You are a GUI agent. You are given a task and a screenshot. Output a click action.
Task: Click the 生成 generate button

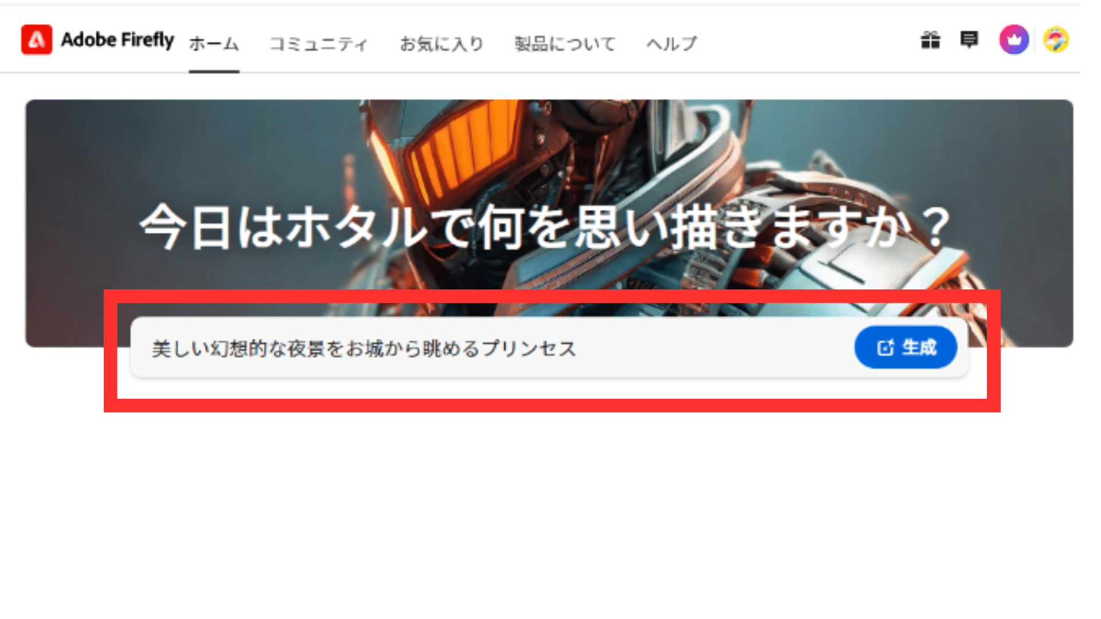click(905, 347)
